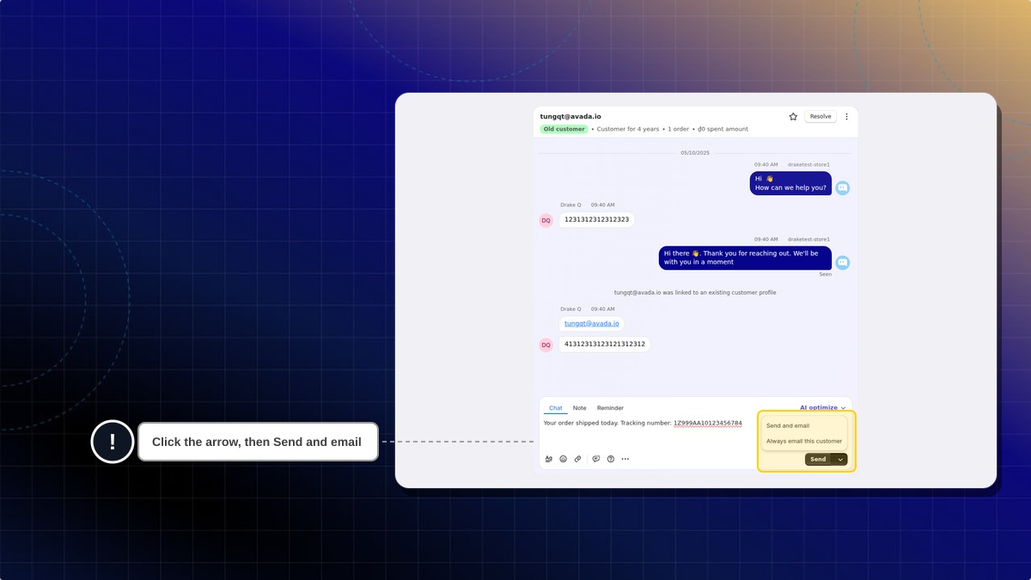
Task: Open the tungqt@avada.io link in chat
Action: (592, 324)
